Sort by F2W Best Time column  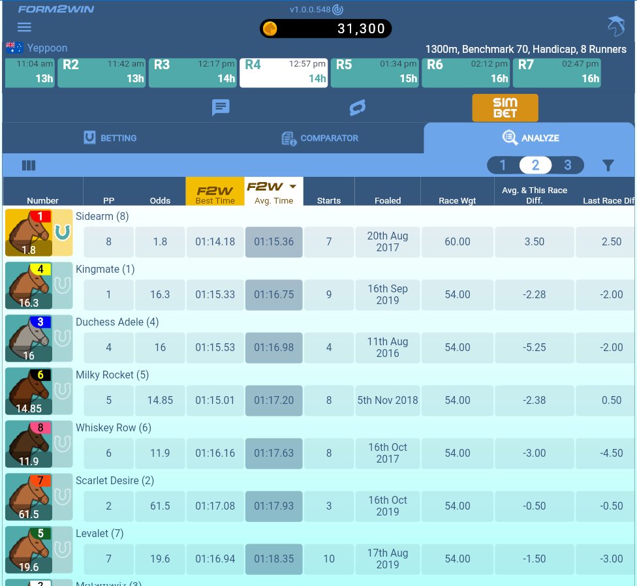click(x=215, y=191)
